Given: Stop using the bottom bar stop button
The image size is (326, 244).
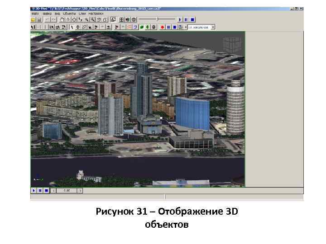Looking at the screenshot, I should pyautogui.click(x=46, y=191).
